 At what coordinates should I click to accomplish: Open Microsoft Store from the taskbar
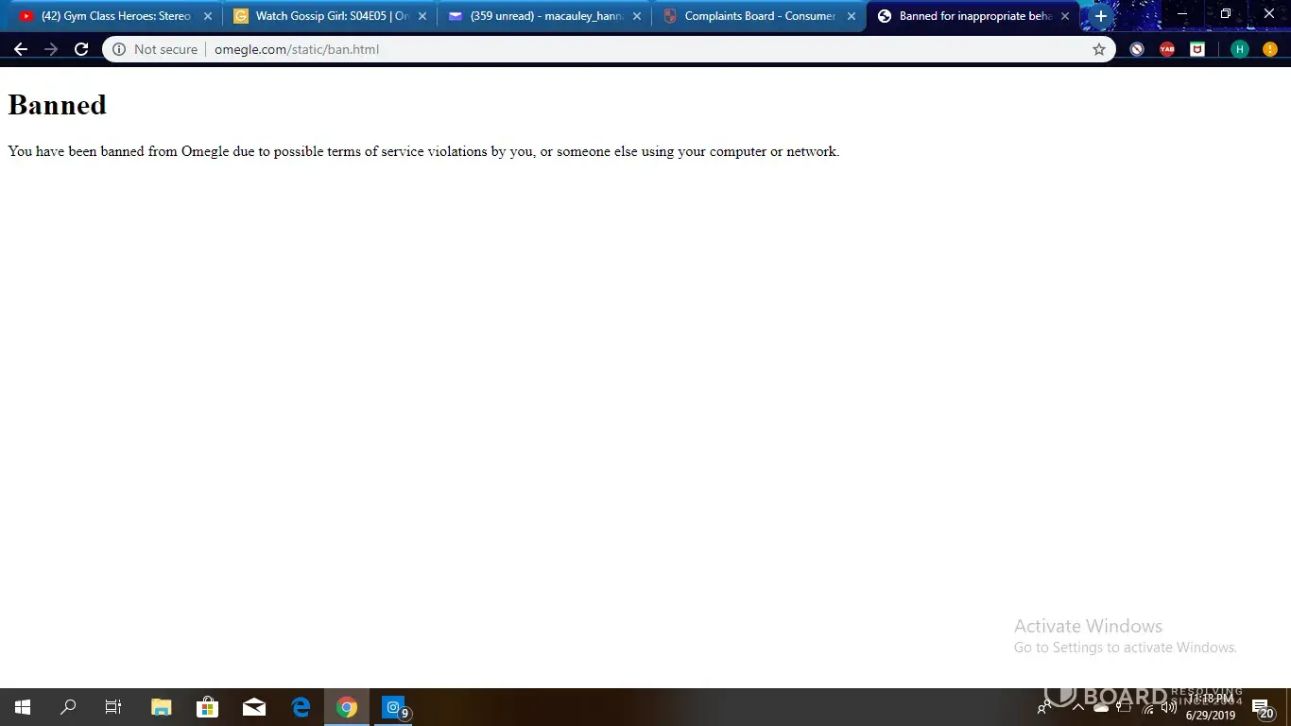click(208, 707)
